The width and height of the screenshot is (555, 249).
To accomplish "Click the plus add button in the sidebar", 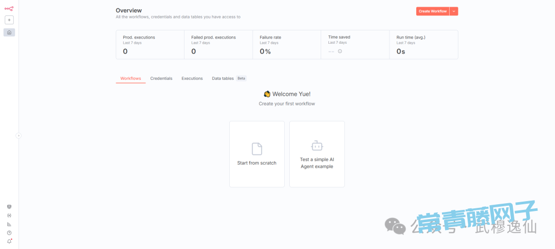I will [x=9, y=20].
